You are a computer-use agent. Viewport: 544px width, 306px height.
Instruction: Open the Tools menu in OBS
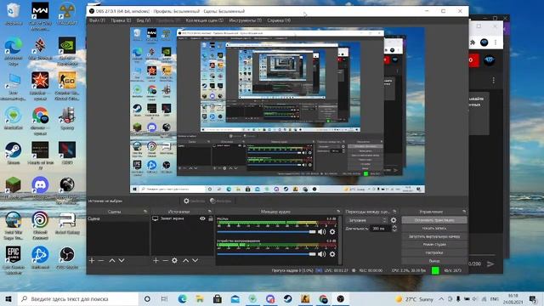[246, 20]
